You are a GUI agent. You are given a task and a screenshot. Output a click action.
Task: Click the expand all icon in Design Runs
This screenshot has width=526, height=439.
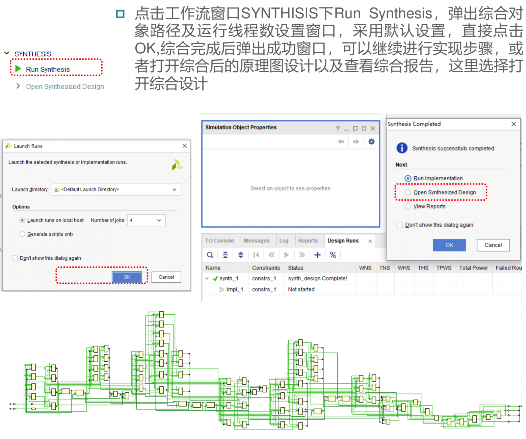pyautogui.click(x=240, y=255)
